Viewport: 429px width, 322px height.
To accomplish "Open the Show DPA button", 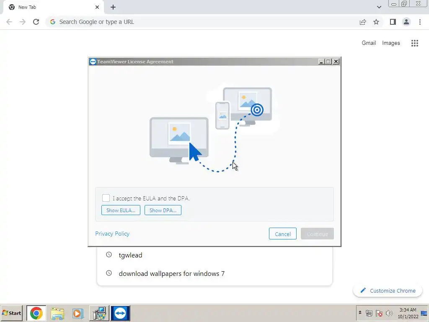I will pyautogui.click(x=163, y=210).
